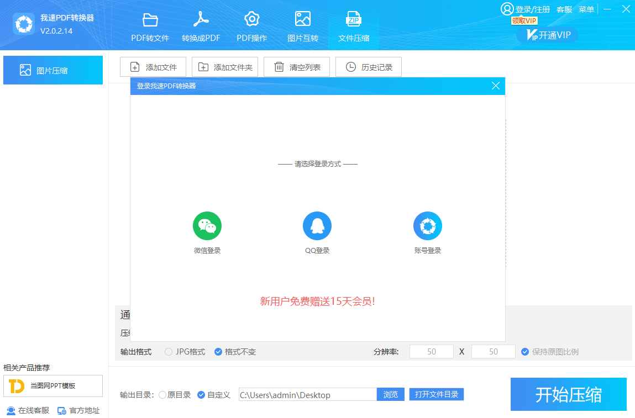Viewport: 635px width, 418px height.
Task: Click the 开通VIP button
Action: (547, 35)
